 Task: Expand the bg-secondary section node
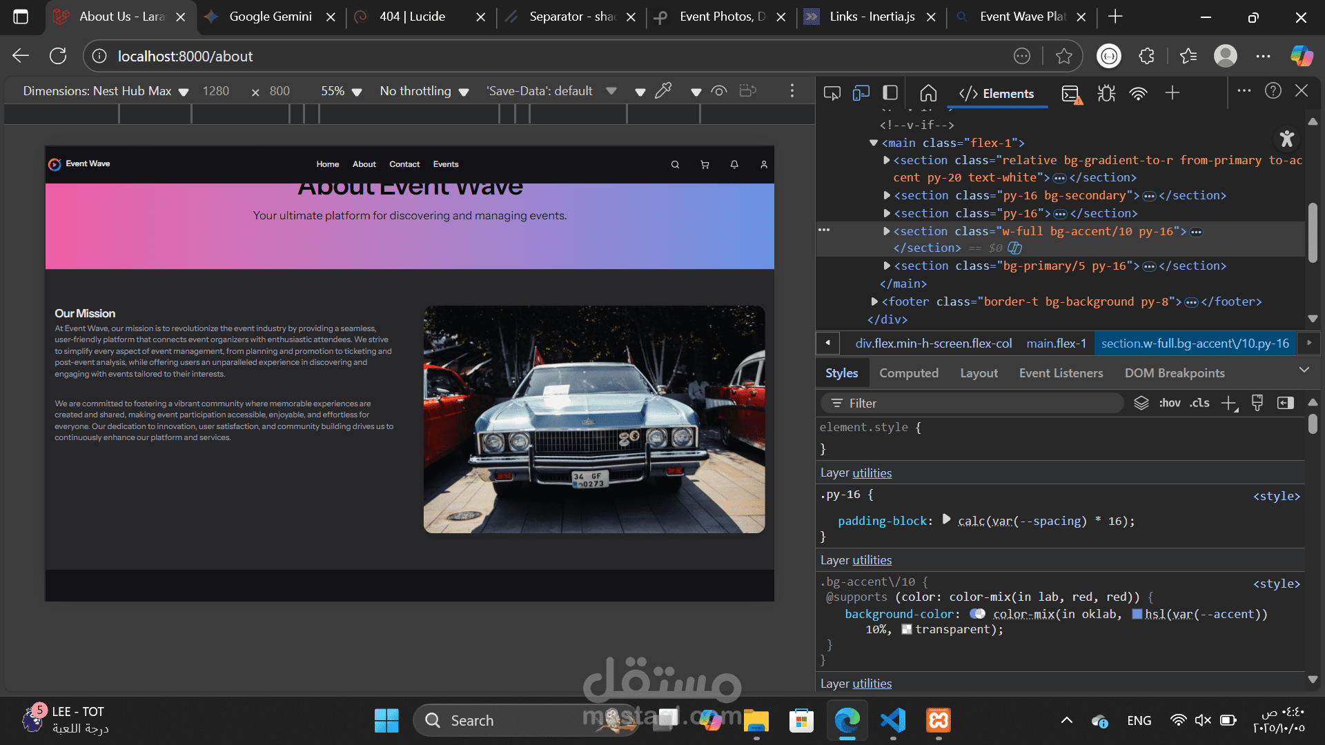pos(887,196)
